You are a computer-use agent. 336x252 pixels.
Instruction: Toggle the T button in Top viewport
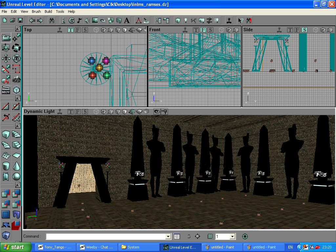pos(71,30)
